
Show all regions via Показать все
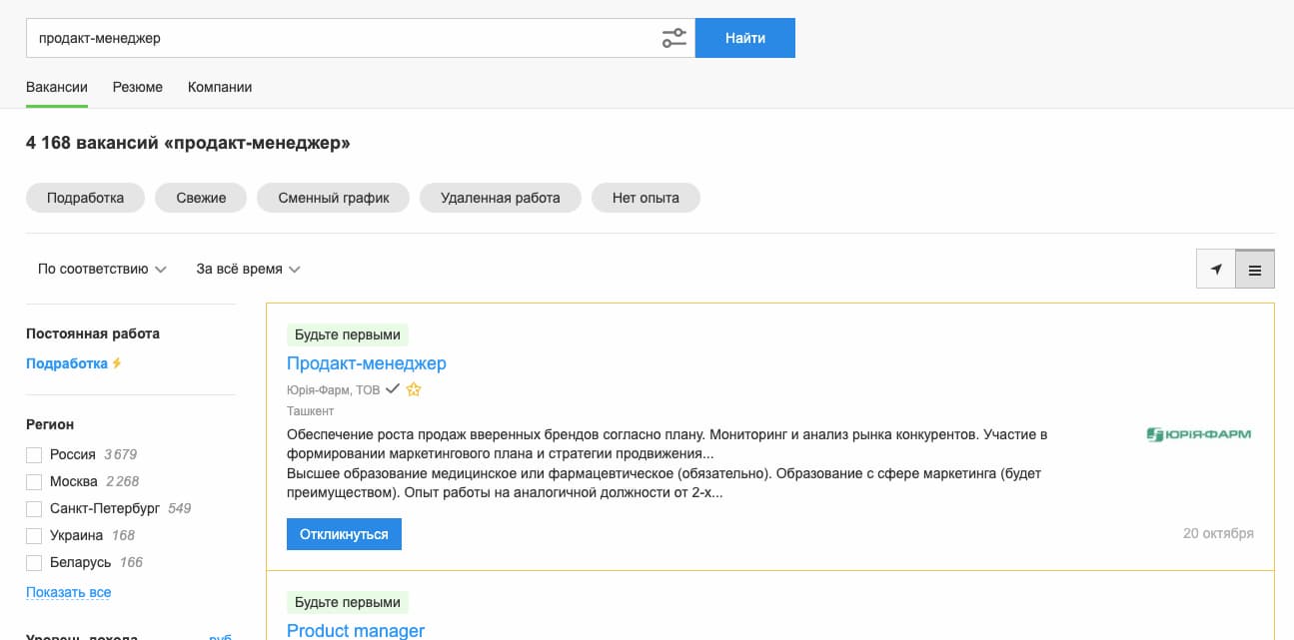(67, 591)
